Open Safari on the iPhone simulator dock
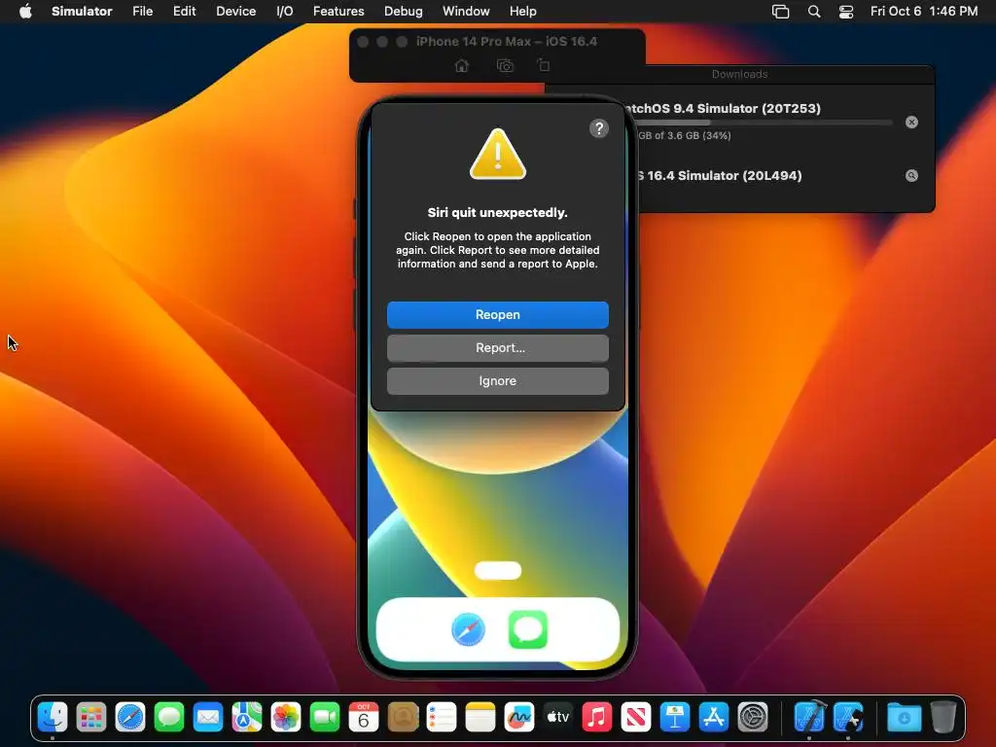This screenshot has width=996, height=747. coord(468,629)
